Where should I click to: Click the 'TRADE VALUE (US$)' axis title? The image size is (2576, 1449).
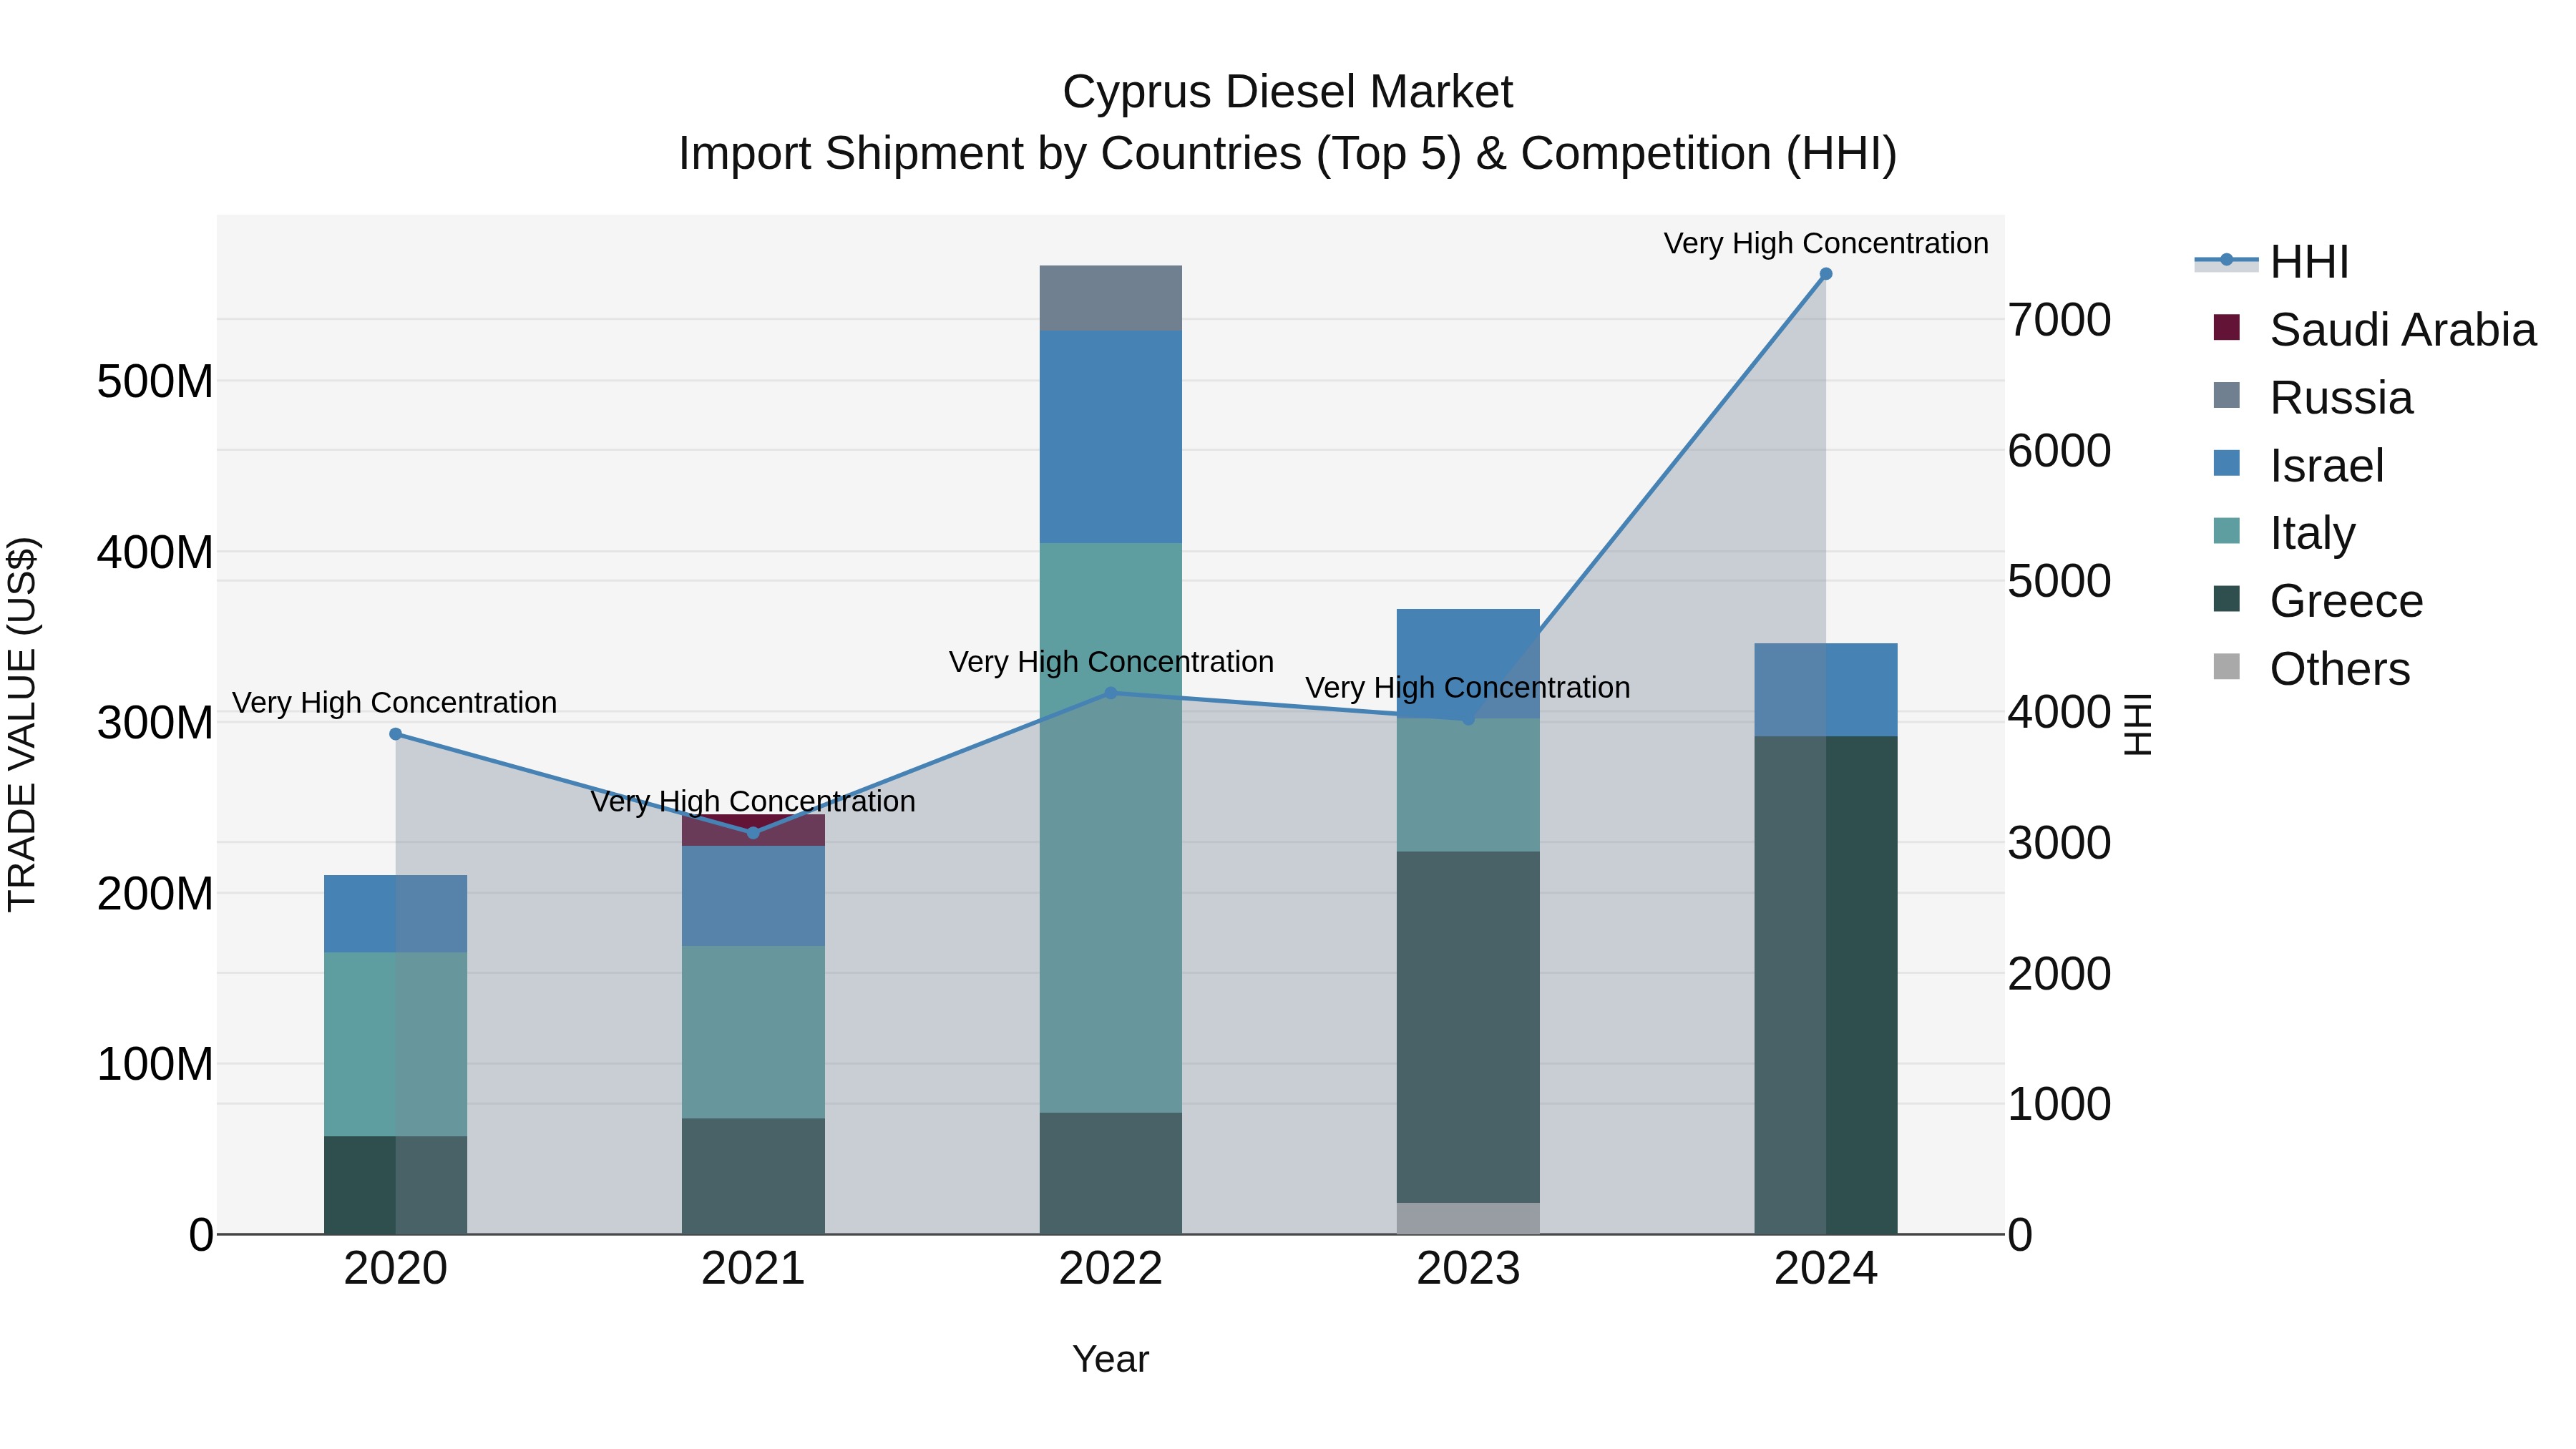(x=22, y=724)
